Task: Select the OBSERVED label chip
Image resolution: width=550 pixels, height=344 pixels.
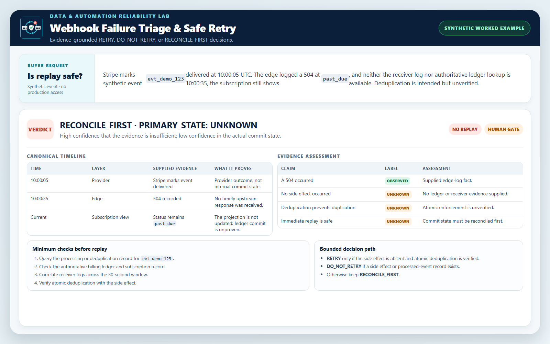Action: click(x=397, y=181)
